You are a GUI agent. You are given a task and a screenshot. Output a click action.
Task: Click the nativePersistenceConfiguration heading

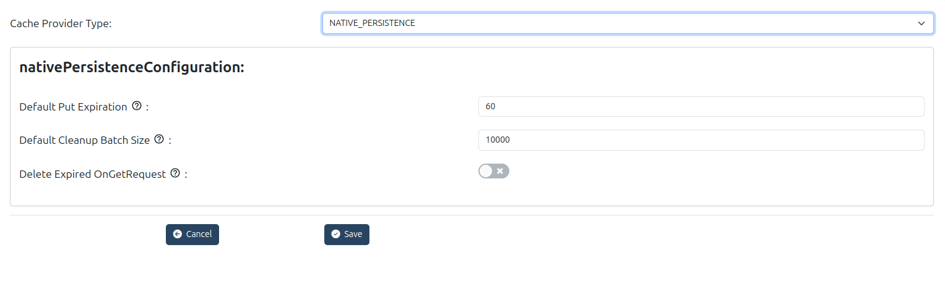[132, 67]
